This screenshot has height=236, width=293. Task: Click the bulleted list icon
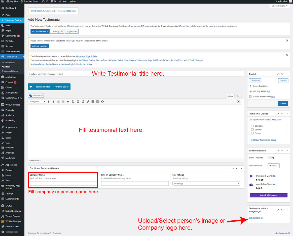click(58, 102)
